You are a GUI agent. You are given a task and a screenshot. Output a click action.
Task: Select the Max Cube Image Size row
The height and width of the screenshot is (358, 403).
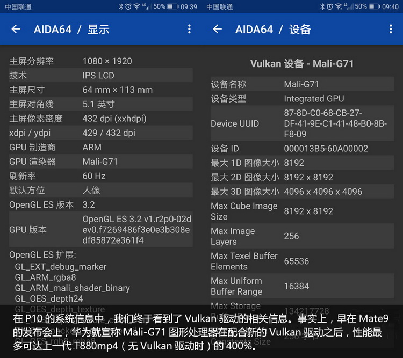coord(302,211)
